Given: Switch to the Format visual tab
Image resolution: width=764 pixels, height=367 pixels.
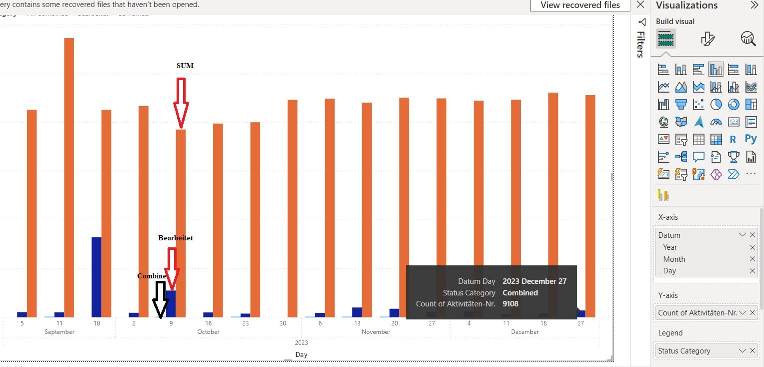Looking at the screenshot, I should 707,39.
